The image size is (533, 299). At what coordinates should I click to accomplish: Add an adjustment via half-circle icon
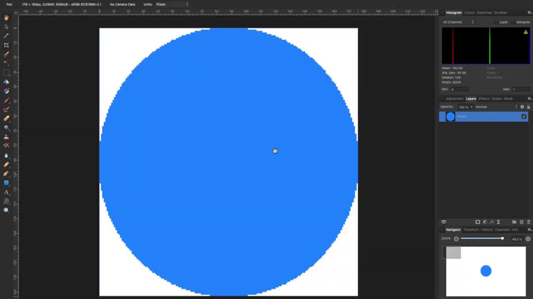485,222
